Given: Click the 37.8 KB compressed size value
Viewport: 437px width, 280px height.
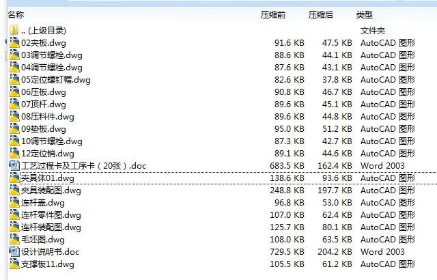Looking at the screenshot, I should coord(337,80).
